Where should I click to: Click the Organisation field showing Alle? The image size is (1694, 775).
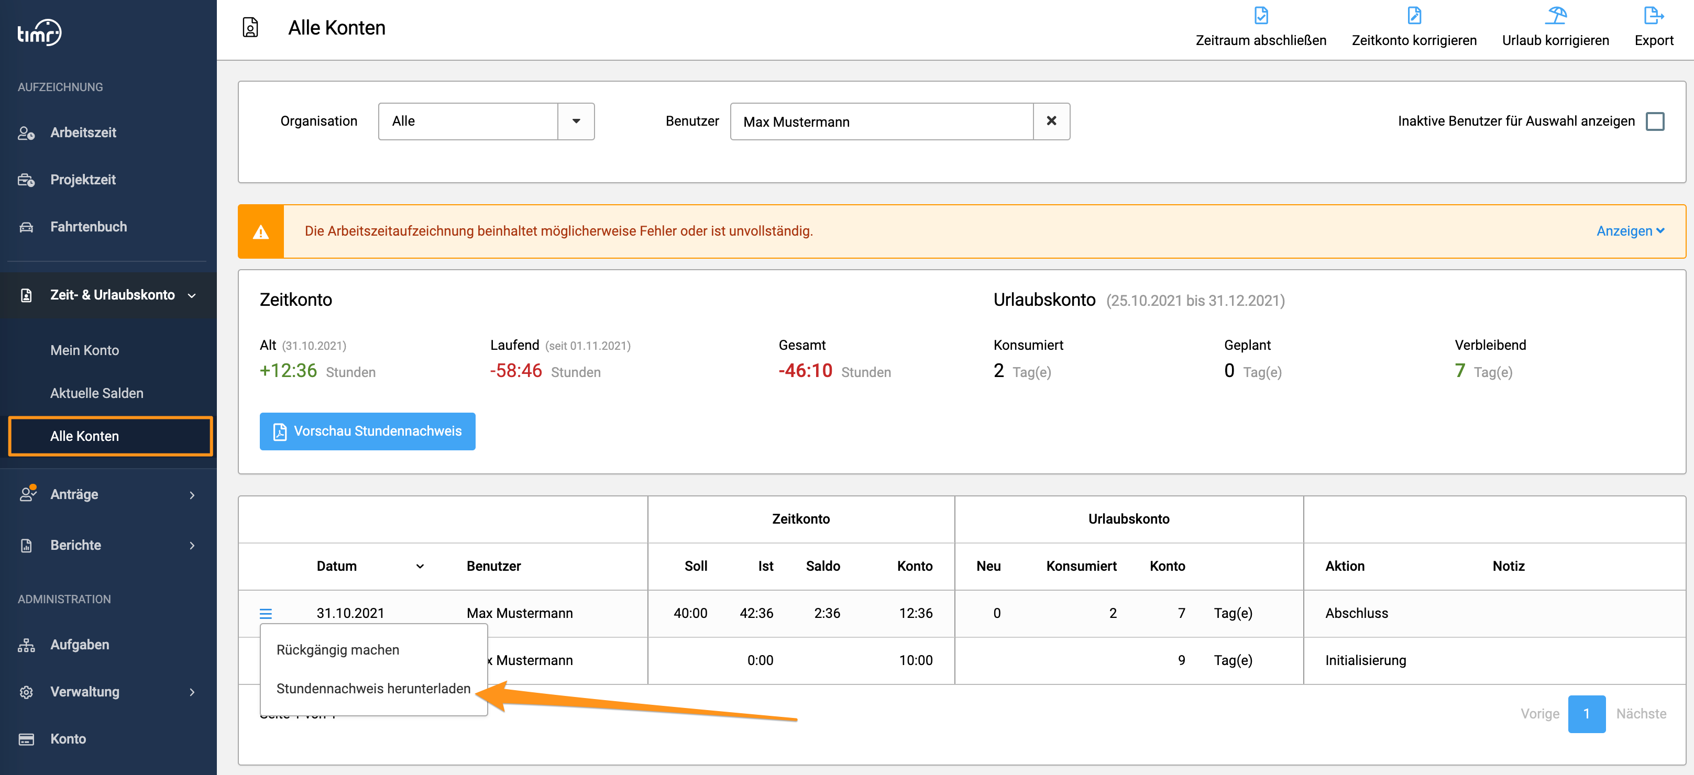click(468, 121)
